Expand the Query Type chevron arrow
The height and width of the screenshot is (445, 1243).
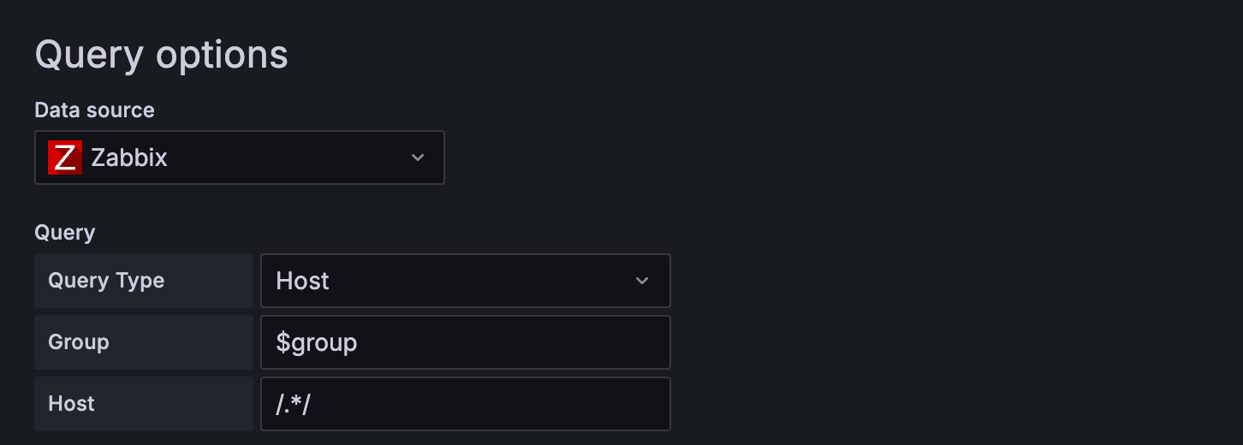pos(642,281)
